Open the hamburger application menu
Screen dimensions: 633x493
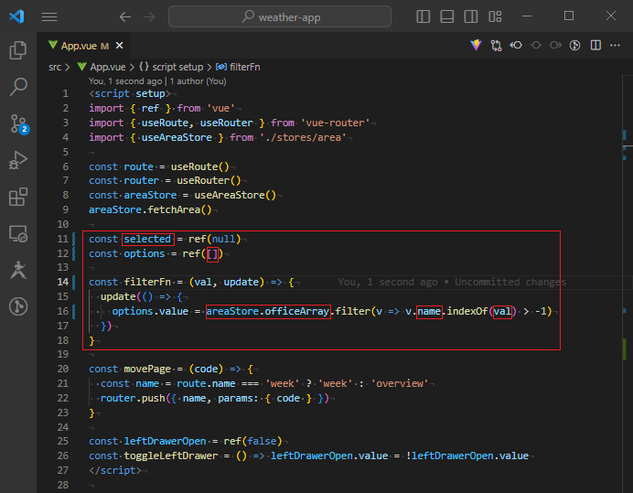point(49,17)
